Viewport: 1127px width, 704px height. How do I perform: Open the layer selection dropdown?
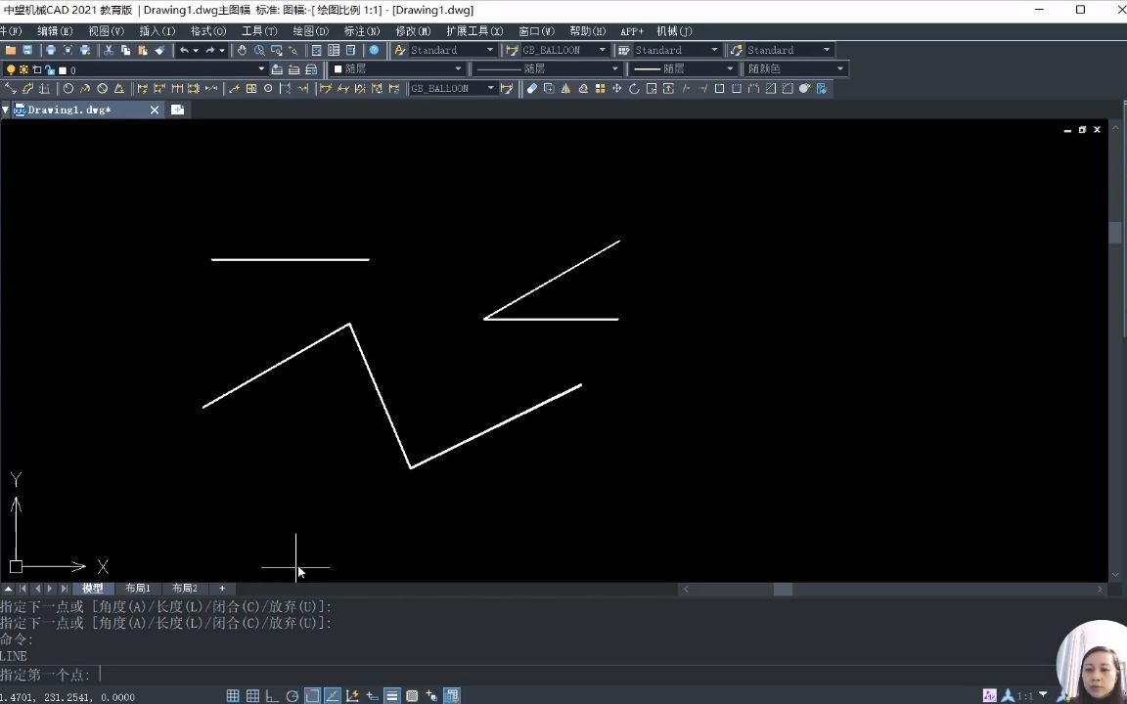coord(262,68)
